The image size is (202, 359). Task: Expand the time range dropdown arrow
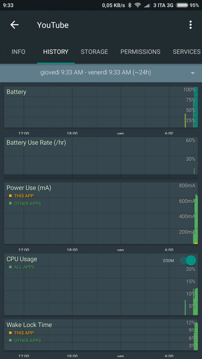point(193,73)
